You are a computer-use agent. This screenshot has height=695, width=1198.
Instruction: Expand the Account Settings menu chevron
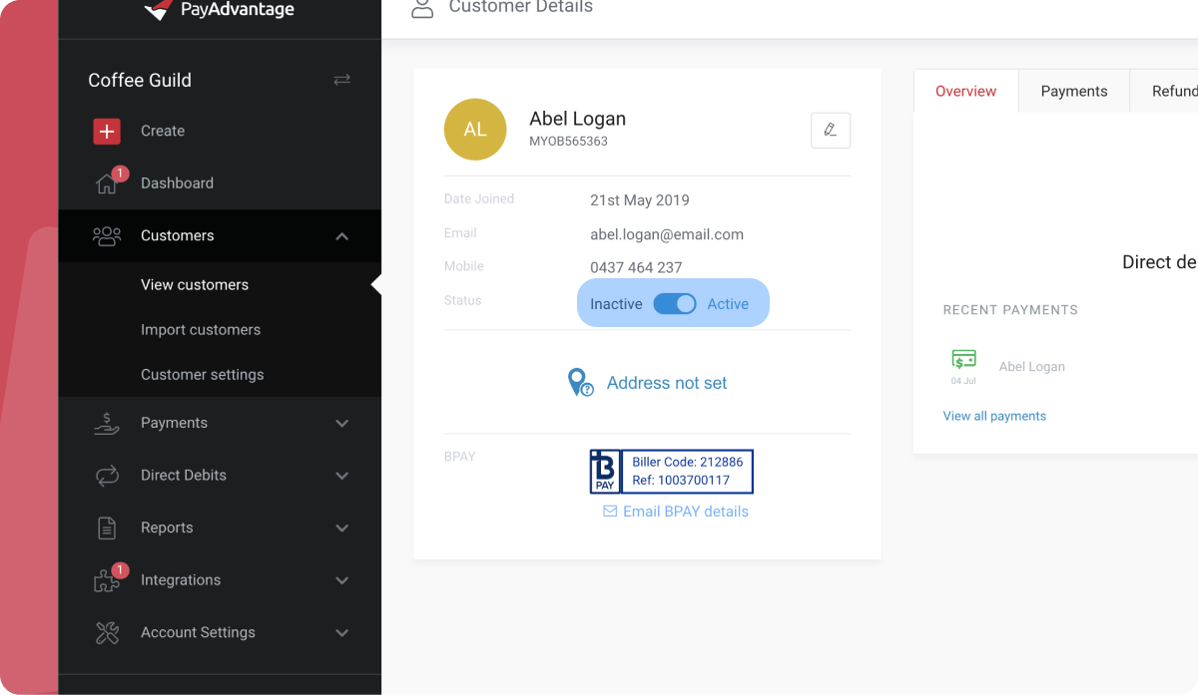click(x=342, y=633)
